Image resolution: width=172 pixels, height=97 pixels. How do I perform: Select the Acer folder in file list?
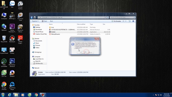tap(80, 27)
